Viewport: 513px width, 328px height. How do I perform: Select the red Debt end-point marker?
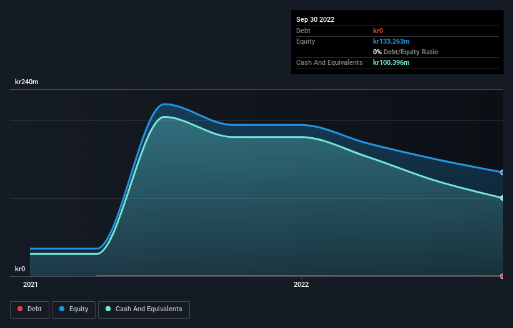click(502, 276)
